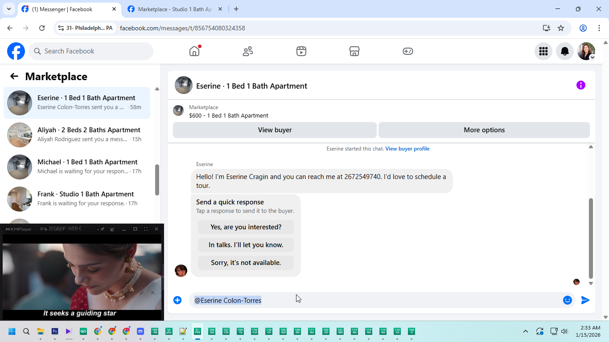Send quick response 'In talks. I'll let you know.'
The image size is (609, 342).
coord(246,245)
